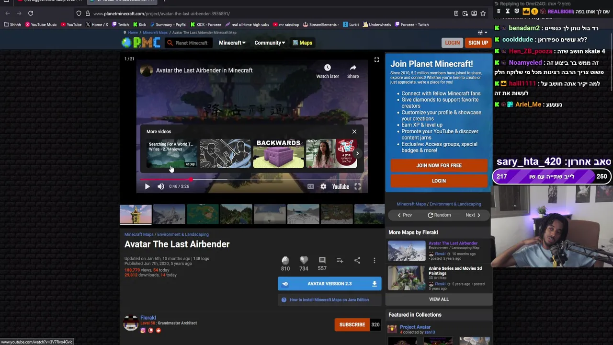613x345 pixels.
Task: Mute the video with the speaker icon
Action: pyautogui.click(x=161, y=186)
